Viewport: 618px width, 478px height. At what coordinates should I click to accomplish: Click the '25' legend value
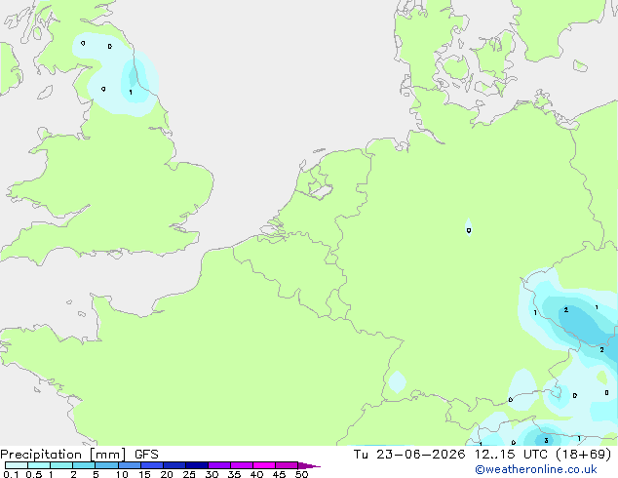pyautogui.click(x=189, y=474)
